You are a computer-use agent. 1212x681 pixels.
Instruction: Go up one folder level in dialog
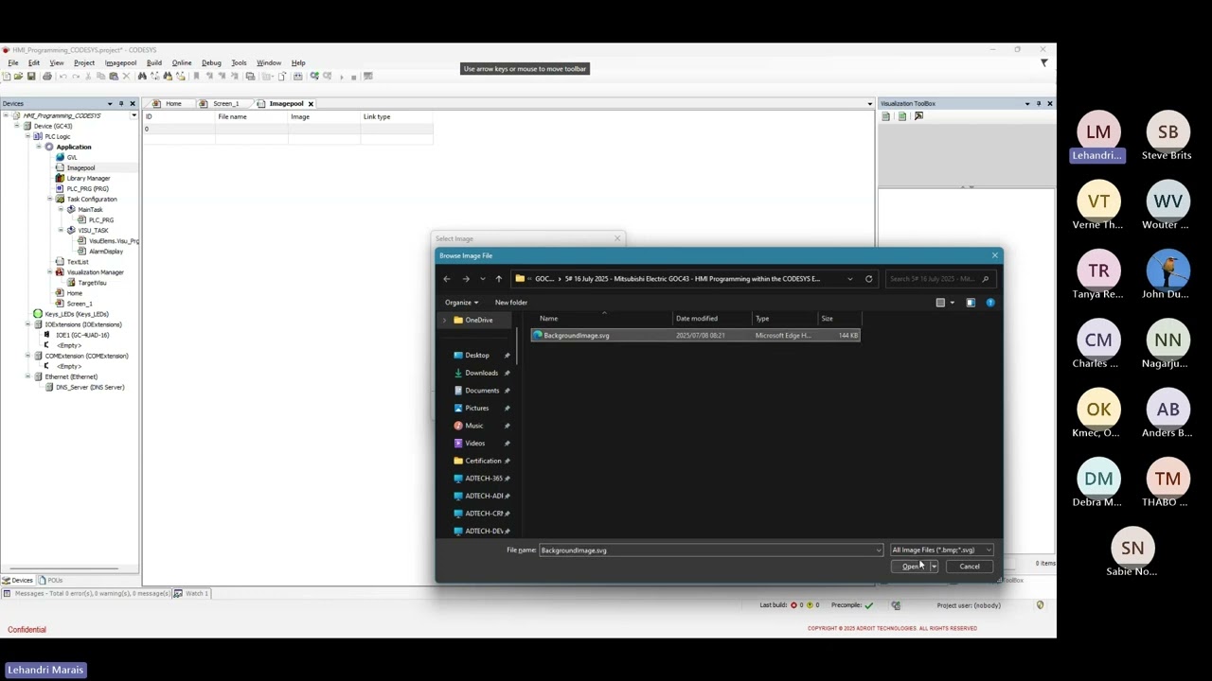(x=499, y=279)
